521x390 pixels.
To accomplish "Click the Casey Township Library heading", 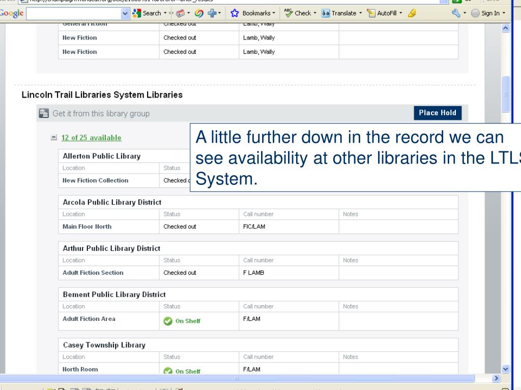I will tap(104, 345).
